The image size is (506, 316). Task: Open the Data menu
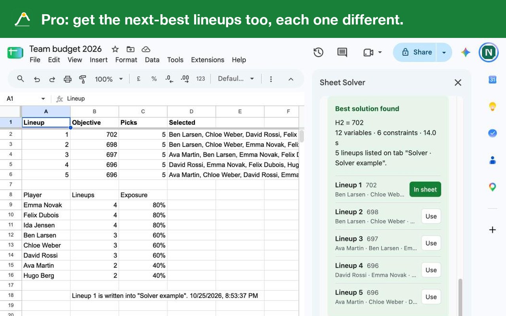tap(152, 60)
